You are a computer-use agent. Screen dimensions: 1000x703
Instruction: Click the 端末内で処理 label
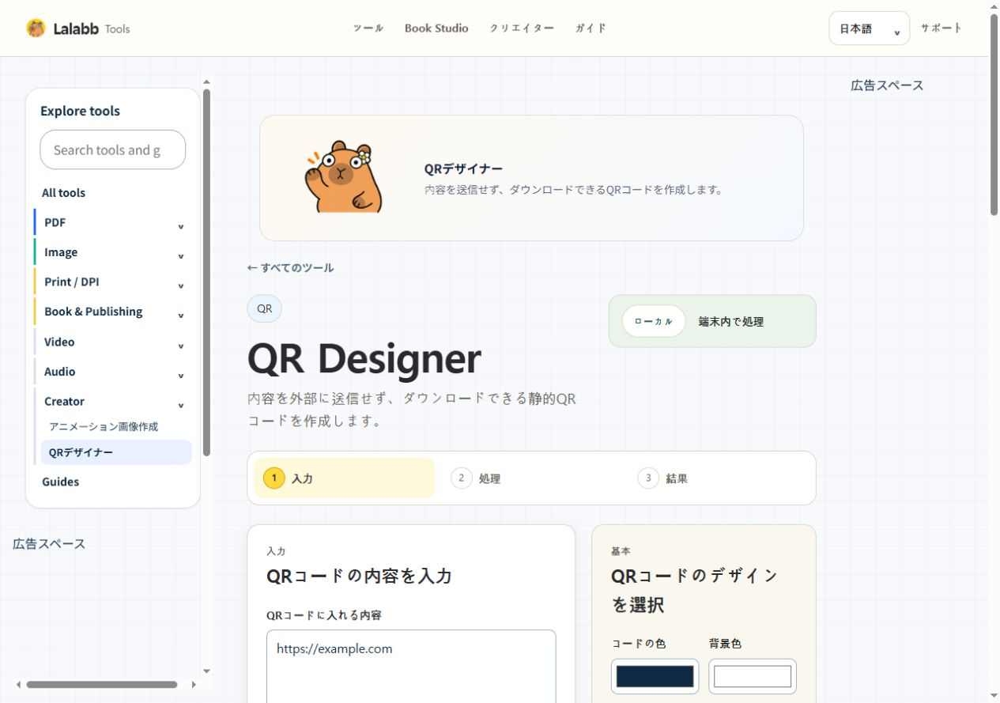point(731,322)
